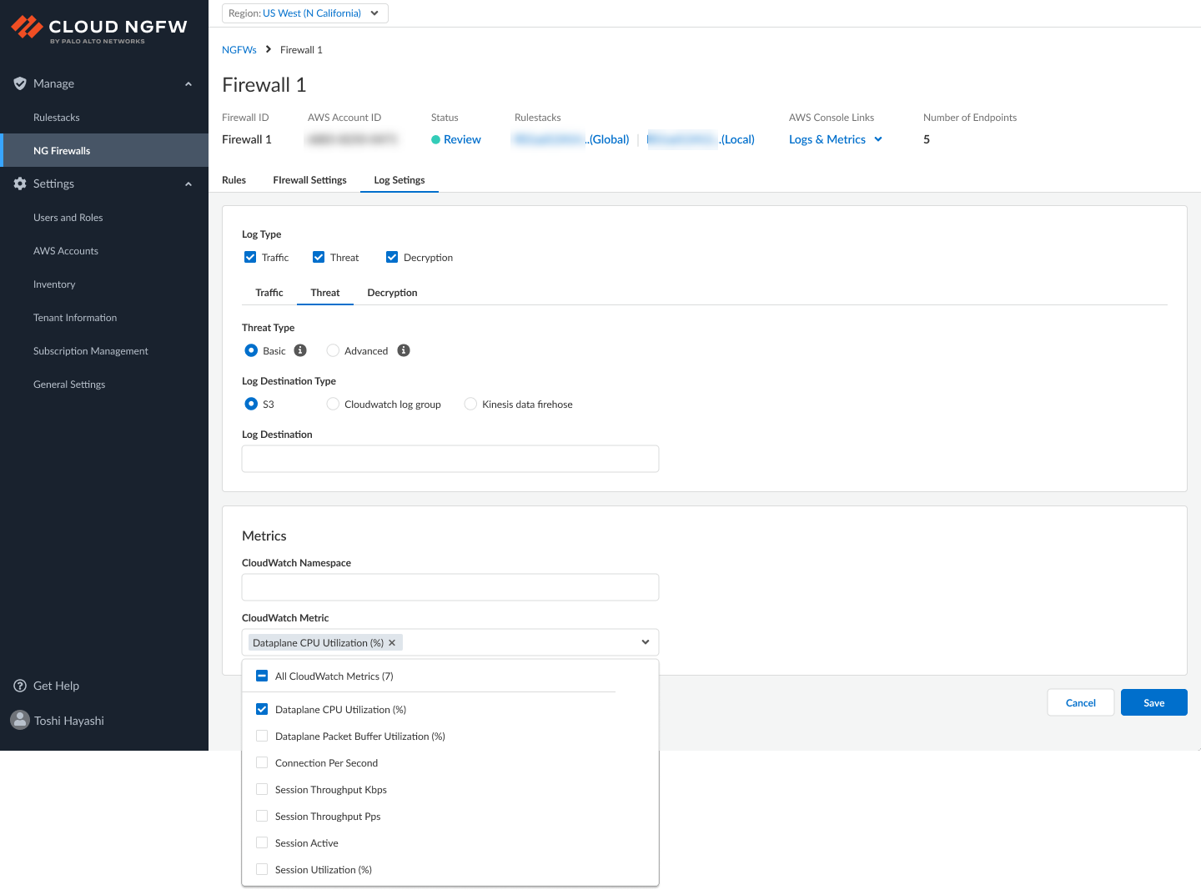Check Session Throughput Kbps metric

click(262, 789)
